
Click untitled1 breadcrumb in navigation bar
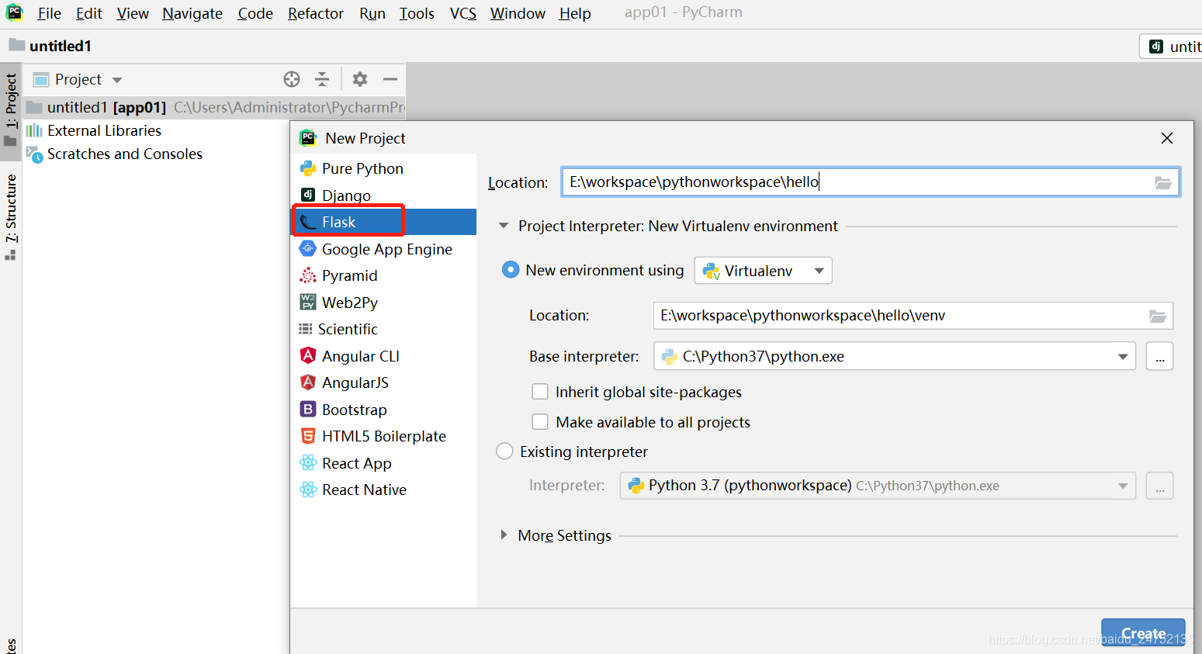[x=51, y=46]
